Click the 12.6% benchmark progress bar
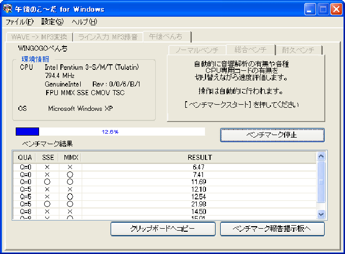The height and width of the screenshot is (254, 345). click(x=110, y=132)
